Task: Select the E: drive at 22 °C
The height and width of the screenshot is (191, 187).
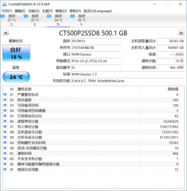Action: 35,20
